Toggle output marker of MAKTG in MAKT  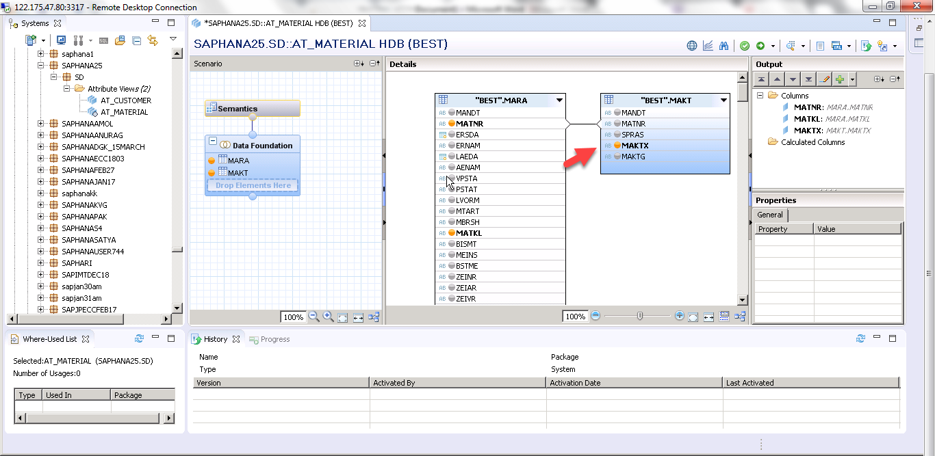tap(617, 157)
